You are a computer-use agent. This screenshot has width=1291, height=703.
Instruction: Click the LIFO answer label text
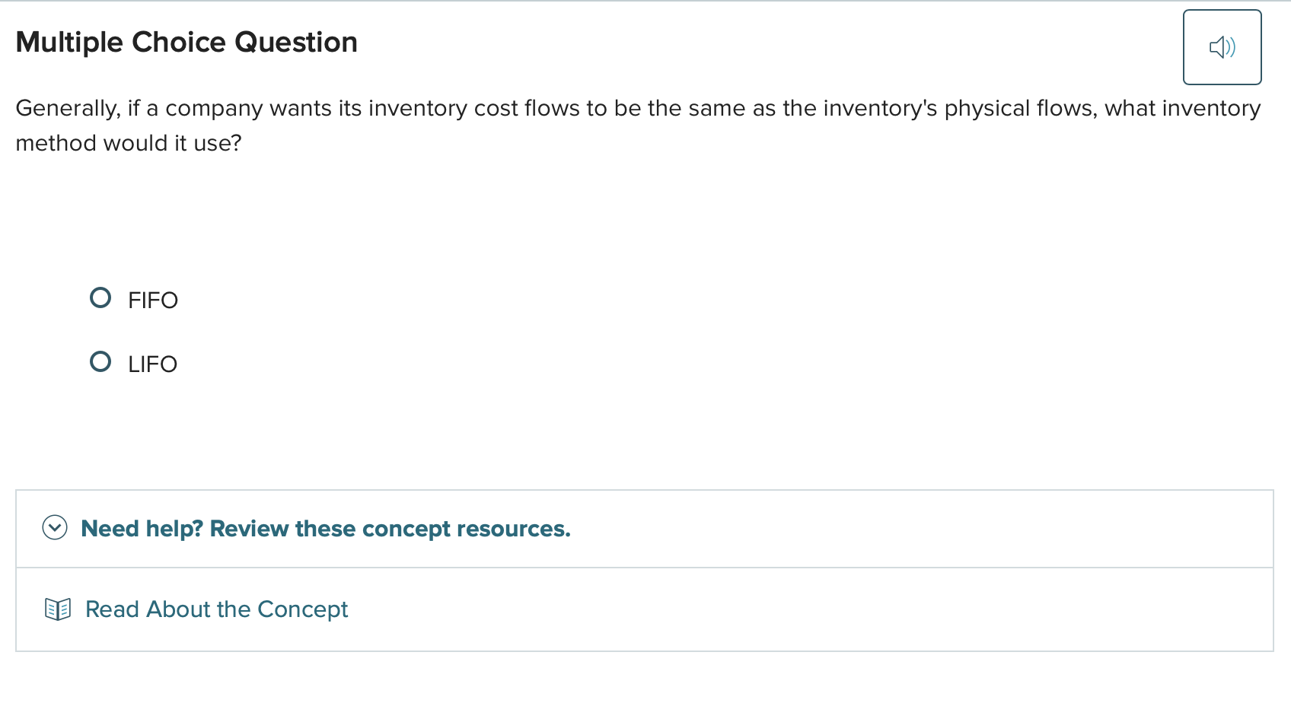tap(152, 364)
